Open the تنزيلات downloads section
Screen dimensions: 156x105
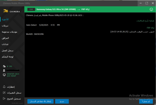[x=5, y=26]
